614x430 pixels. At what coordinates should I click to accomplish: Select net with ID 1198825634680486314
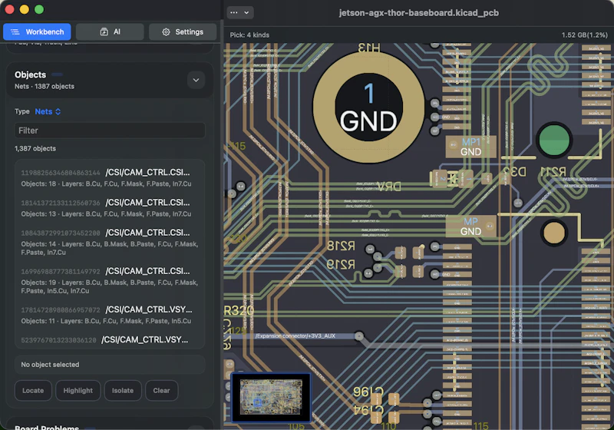coord(110,178)
